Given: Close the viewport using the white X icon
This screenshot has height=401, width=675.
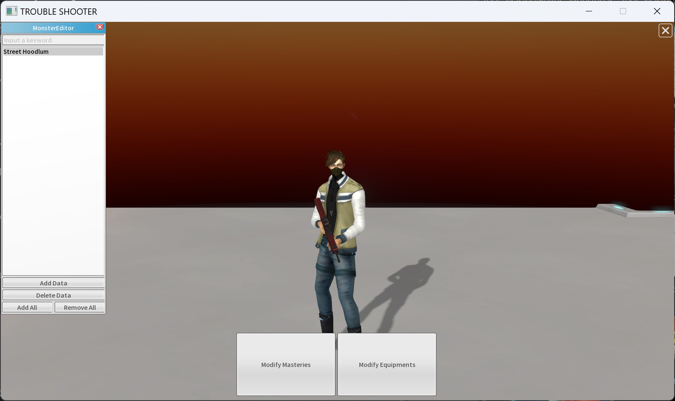Looking at the screenshot, I should tap(665, 31).
